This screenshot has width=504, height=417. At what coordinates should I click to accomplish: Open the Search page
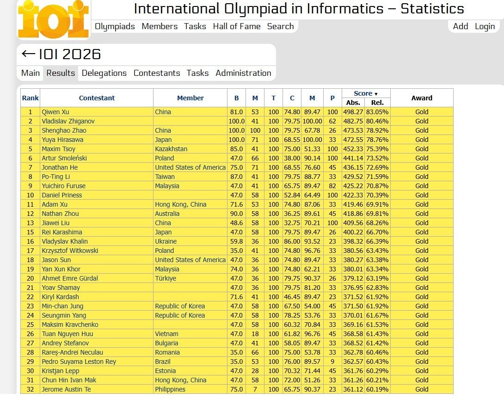tap(280, 26)
